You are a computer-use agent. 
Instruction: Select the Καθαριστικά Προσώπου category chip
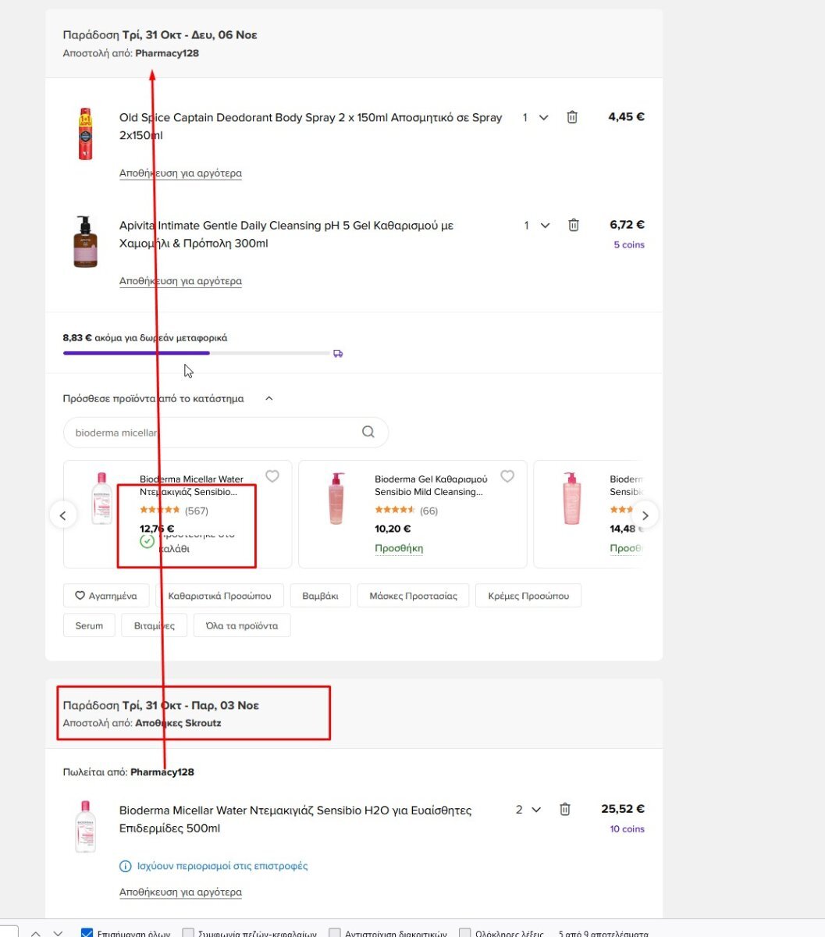(x=220, y=596)
